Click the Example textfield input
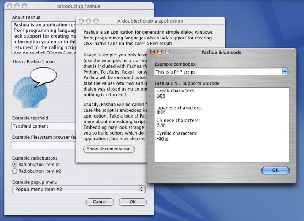Viewport: 304px width, 221px height. [44, 126]
